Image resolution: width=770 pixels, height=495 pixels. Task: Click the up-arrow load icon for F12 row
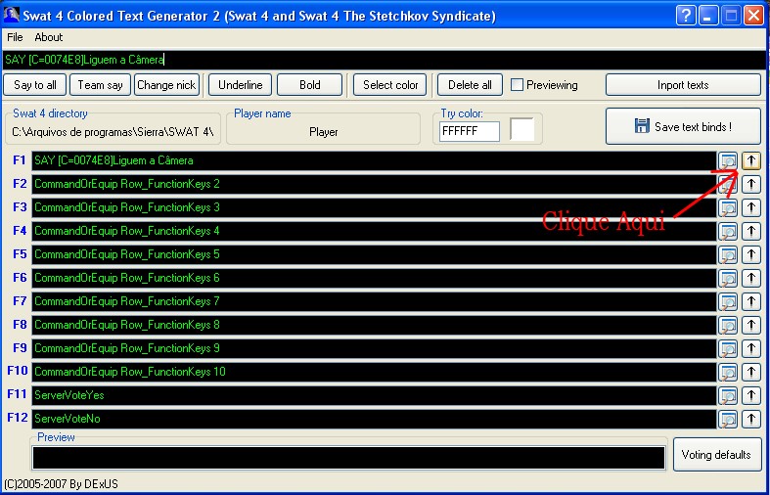tap(750, 419)
